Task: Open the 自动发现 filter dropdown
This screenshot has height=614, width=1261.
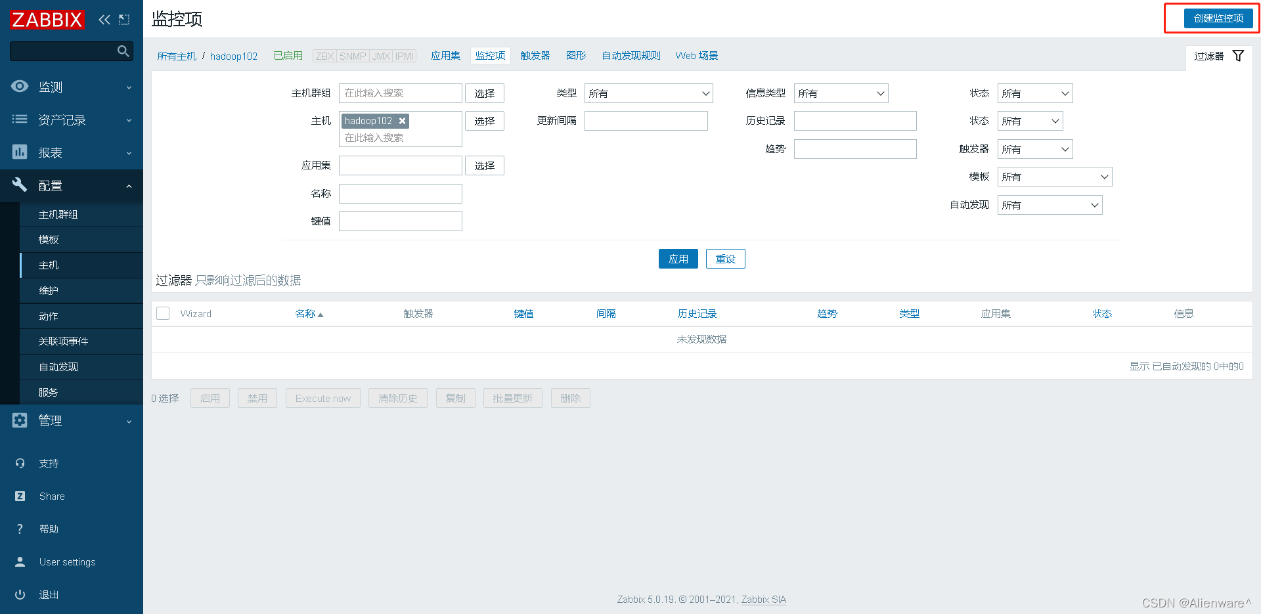Action: [x=1050, y=205]
